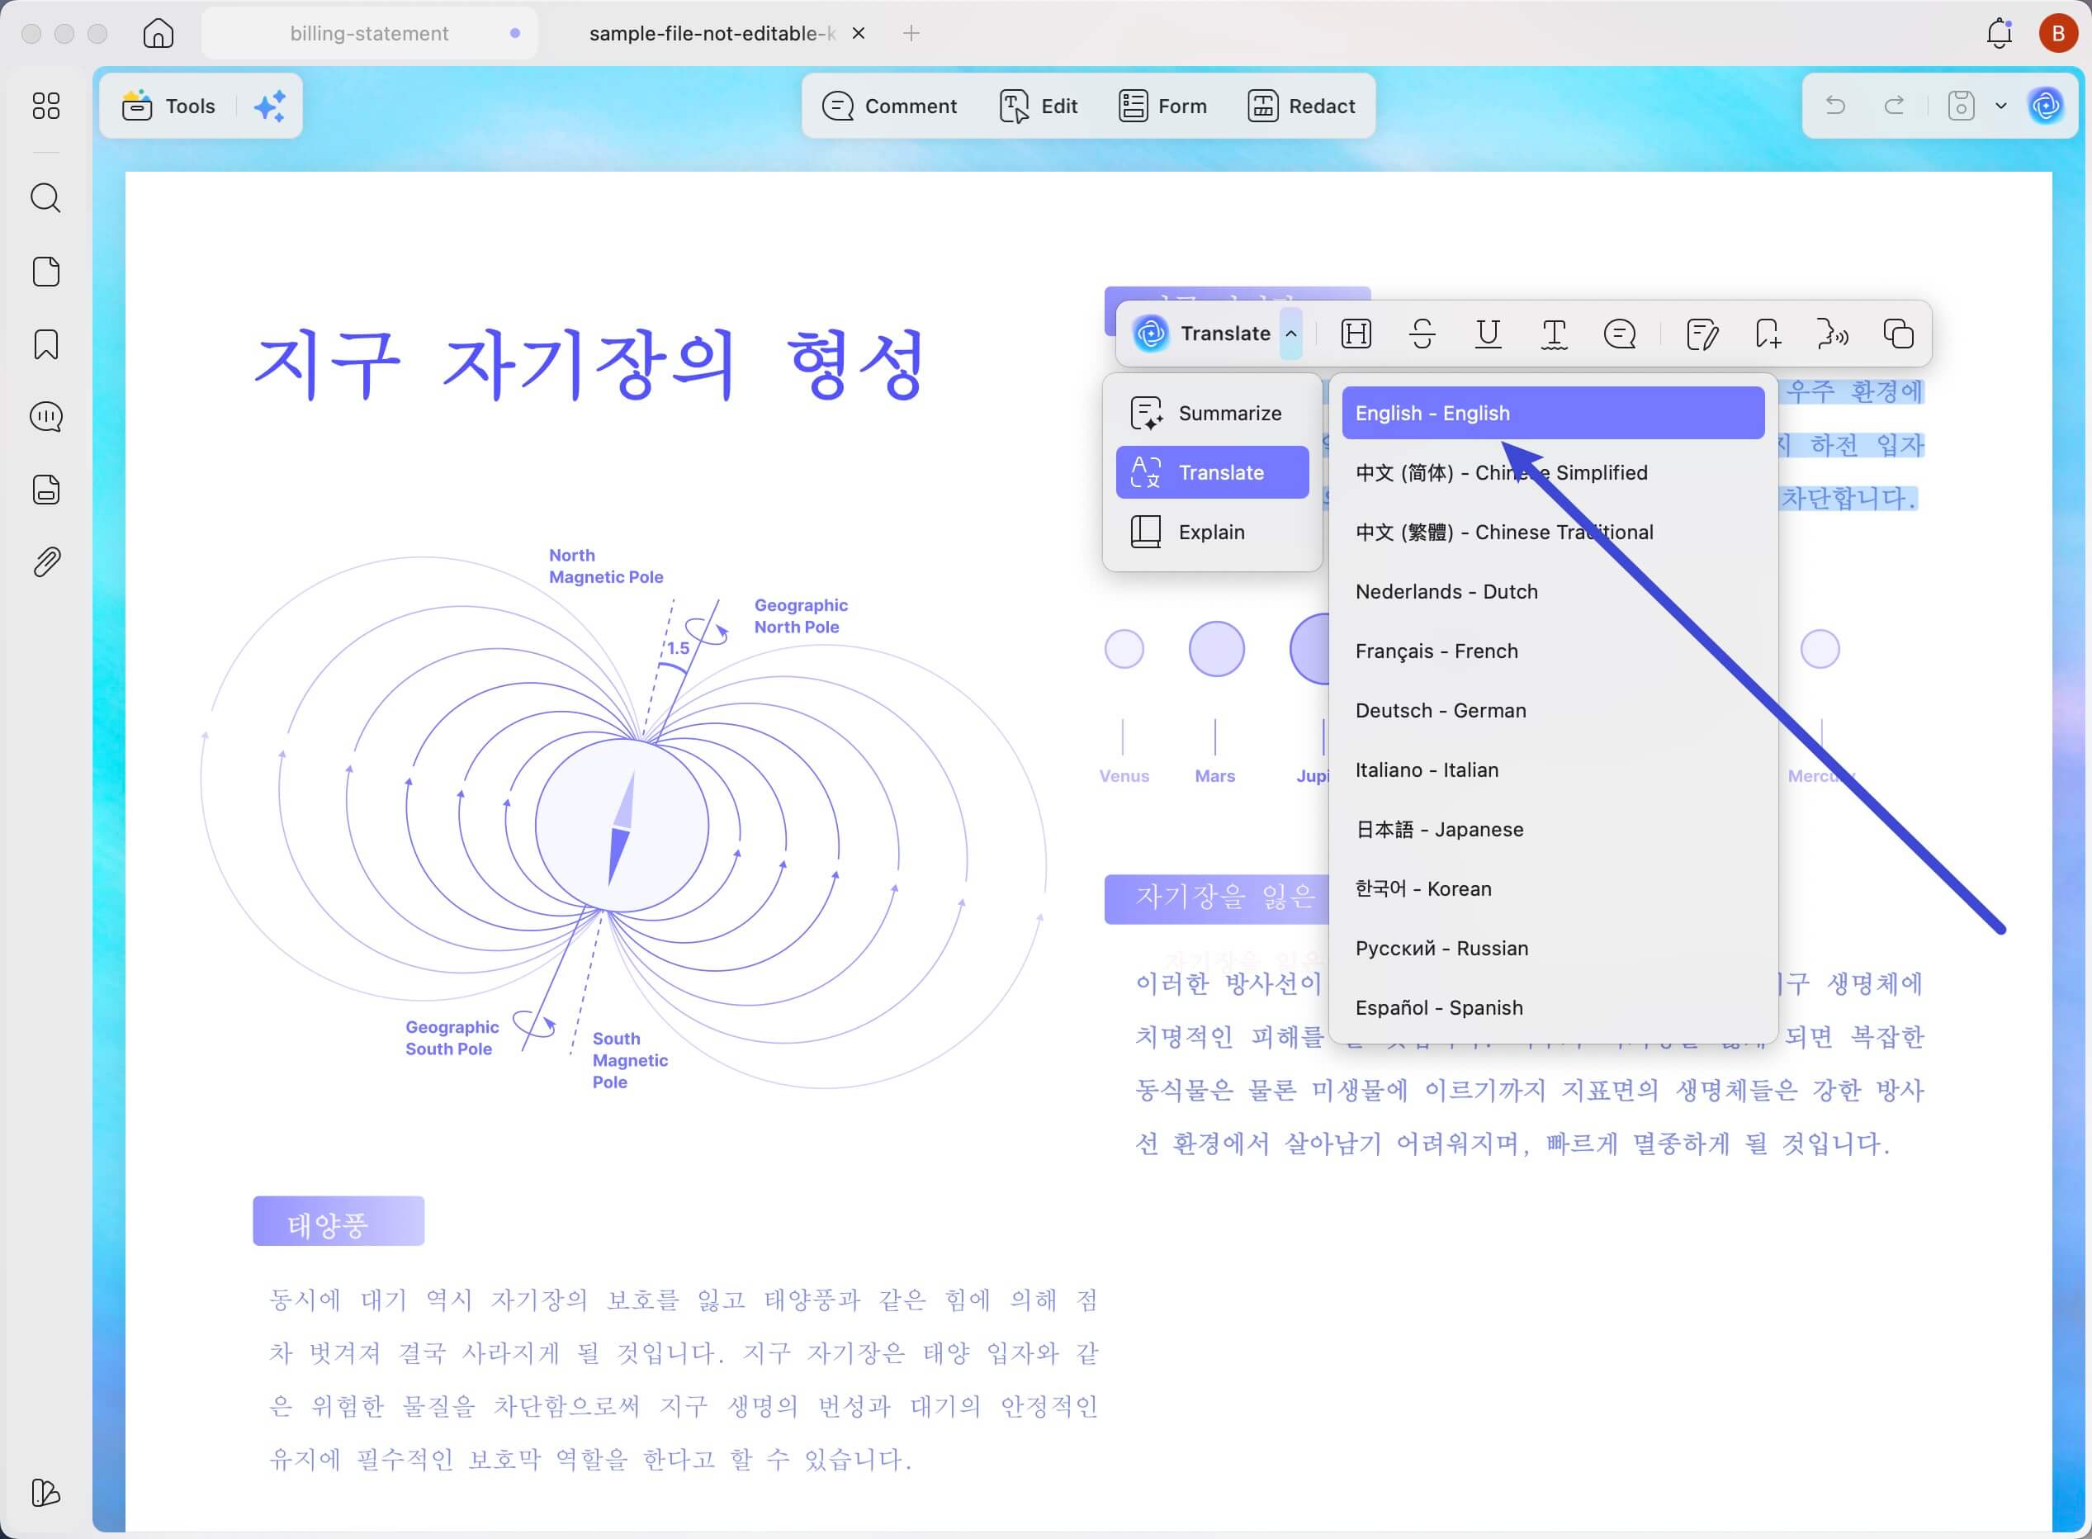
Task: Close the sample-file-not-editable tab
Action: click(x=859, y=34)
